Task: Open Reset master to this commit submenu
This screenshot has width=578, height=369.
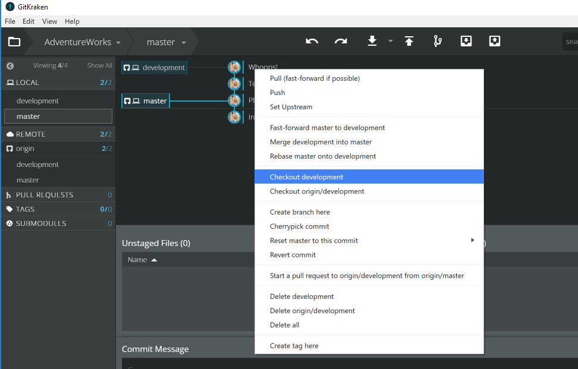Action: pos(369,241)
